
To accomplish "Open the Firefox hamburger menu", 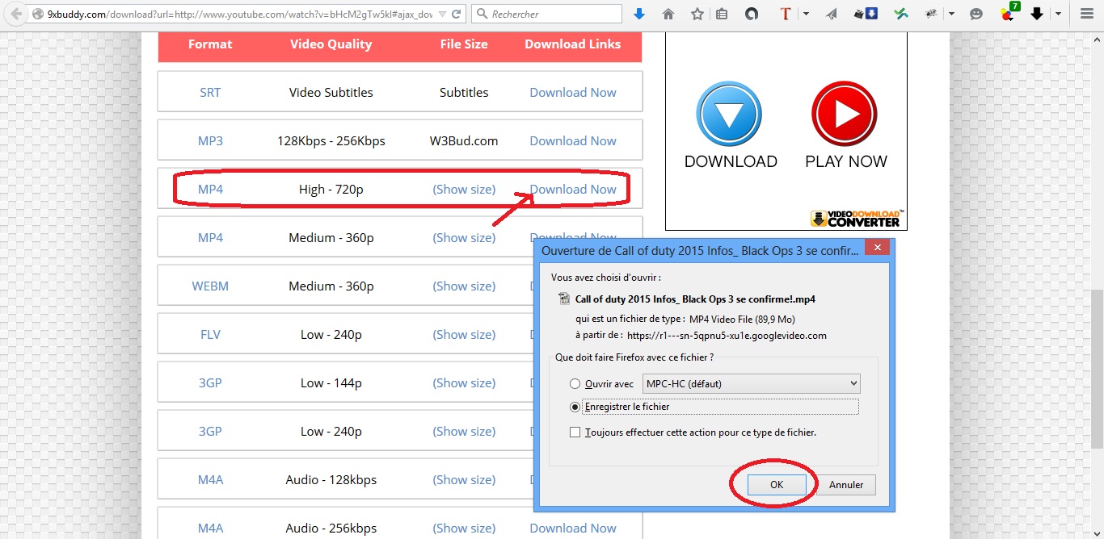I will tap(1086, 14).
